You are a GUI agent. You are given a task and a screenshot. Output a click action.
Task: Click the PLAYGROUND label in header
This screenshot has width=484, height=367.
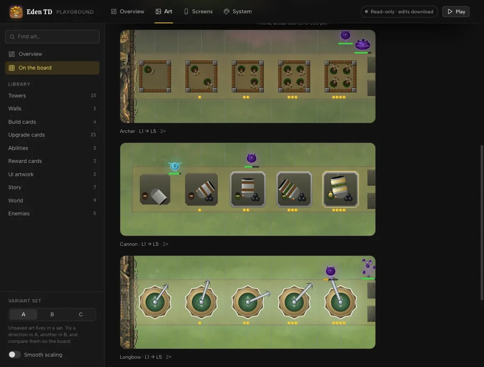coord(75,12)
